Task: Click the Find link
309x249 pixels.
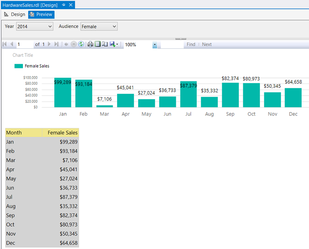Action: tap(191, 44)
